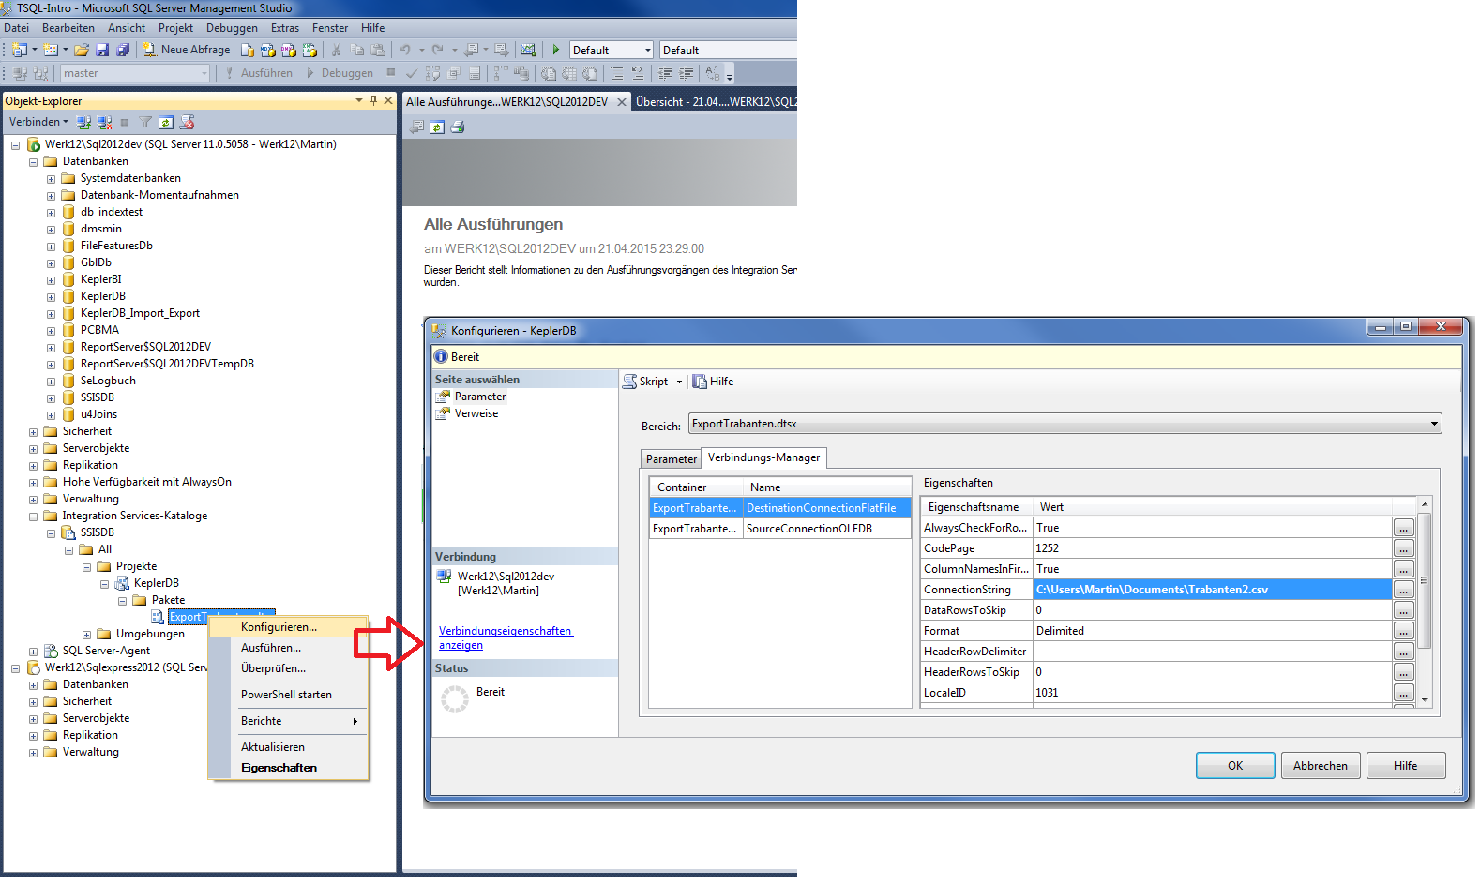1480x884 pixels.
Task: Choose Überprüfen... from the context menu
Action: [x=289, y=668]
